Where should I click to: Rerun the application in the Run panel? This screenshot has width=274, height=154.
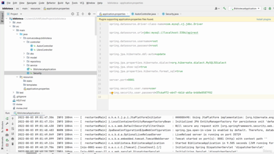7,118
